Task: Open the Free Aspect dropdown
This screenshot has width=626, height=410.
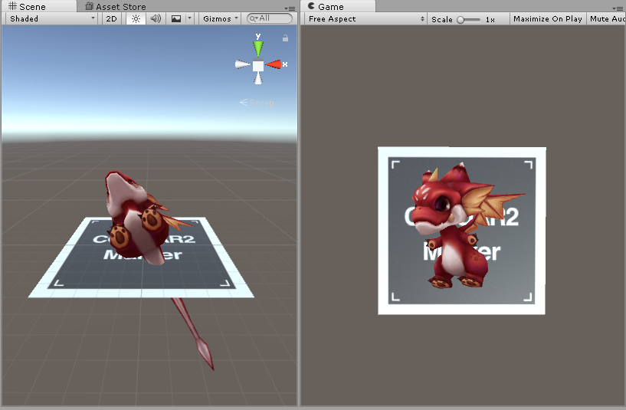Action: pos(365,18)
